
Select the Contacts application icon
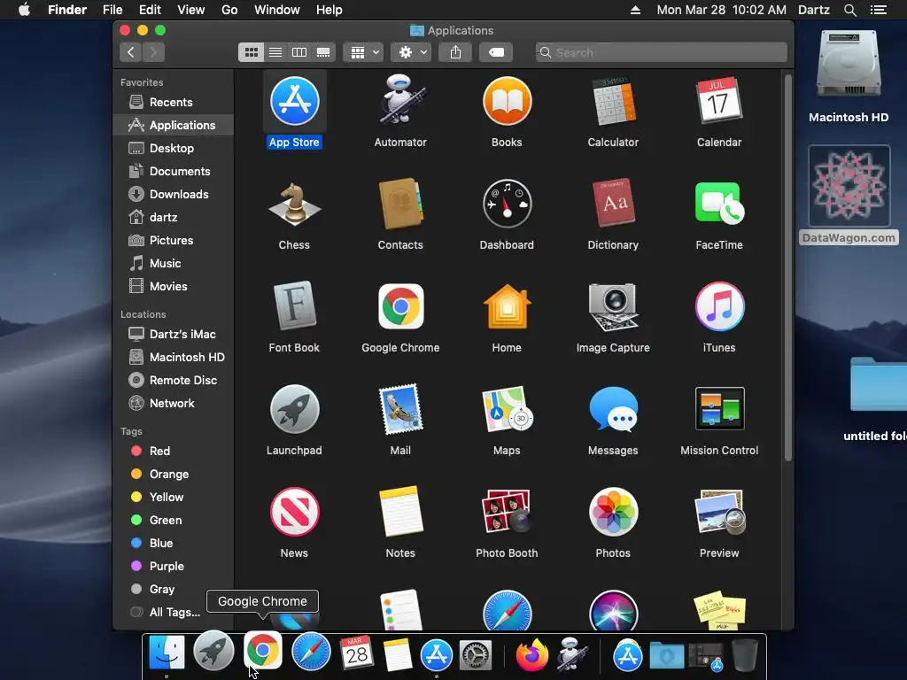400,204
